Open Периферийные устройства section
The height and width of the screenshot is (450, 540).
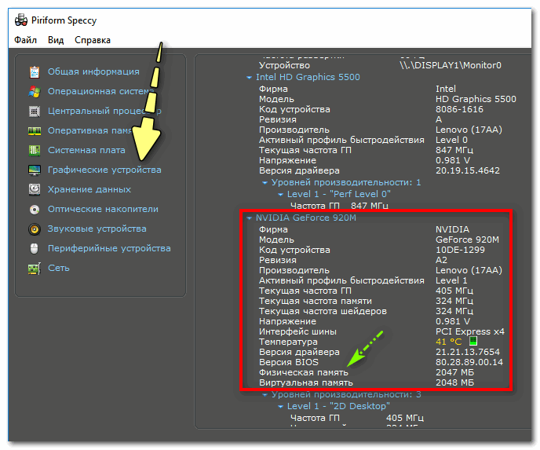(109, 248)
